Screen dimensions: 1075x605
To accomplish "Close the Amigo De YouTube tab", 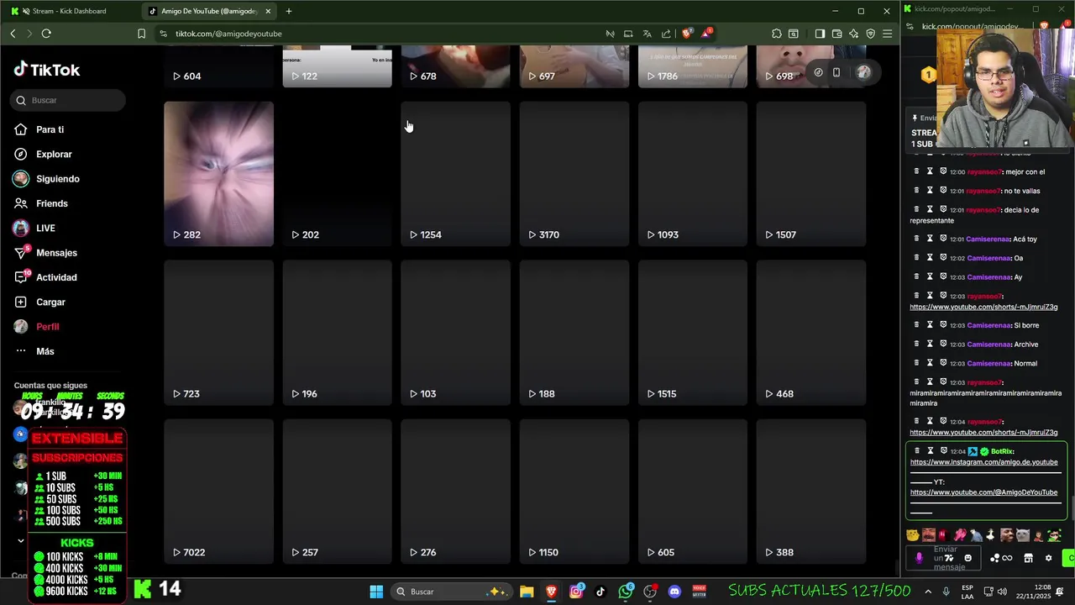I will 268,11.
